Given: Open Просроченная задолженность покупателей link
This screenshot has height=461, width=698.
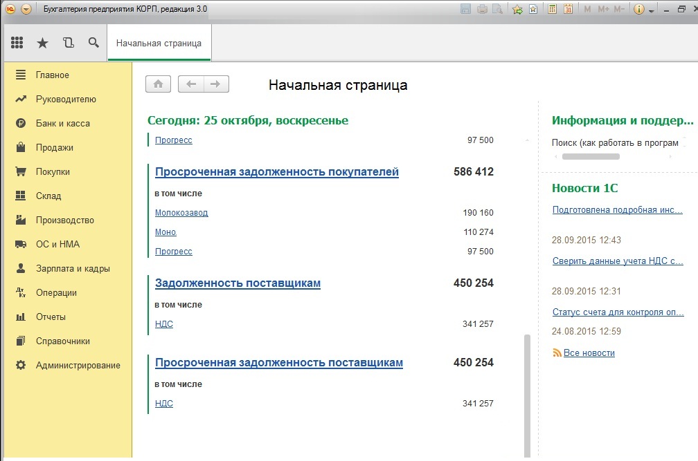Looking at the screenshot, I should click(277, 172).
